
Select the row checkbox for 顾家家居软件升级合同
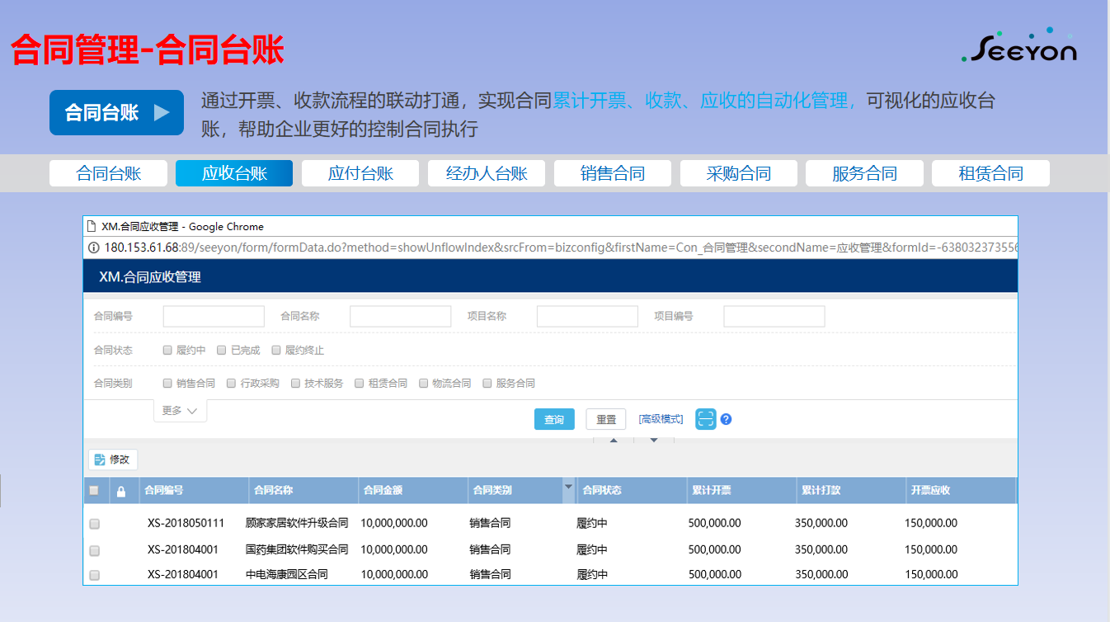(95, 524)
